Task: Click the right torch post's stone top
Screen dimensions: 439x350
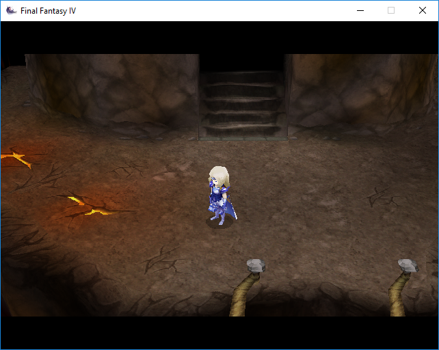Action: pos(408,265)
